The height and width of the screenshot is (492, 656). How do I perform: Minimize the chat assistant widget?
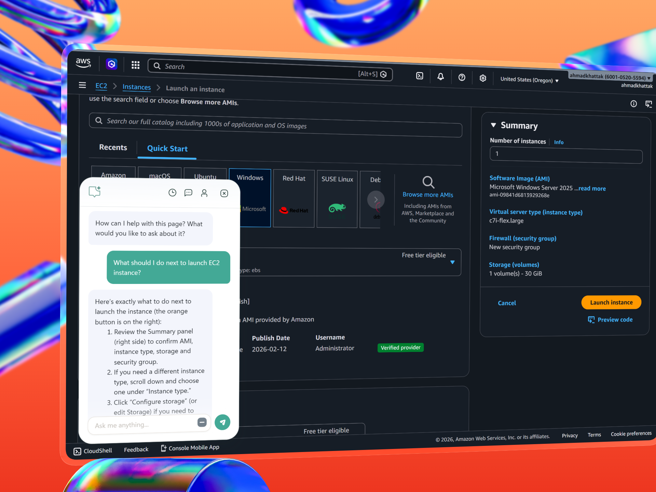coord(202,422)
